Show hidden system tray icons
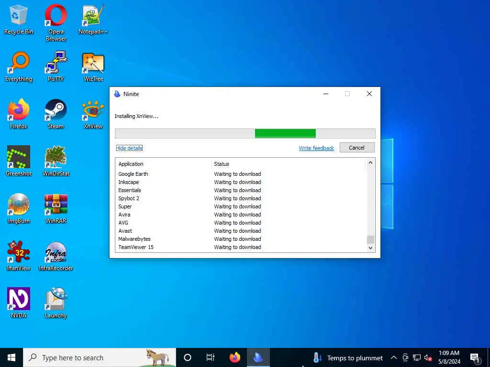The width and height of the screenshot is (490, 367). click(x=394, y=357)
